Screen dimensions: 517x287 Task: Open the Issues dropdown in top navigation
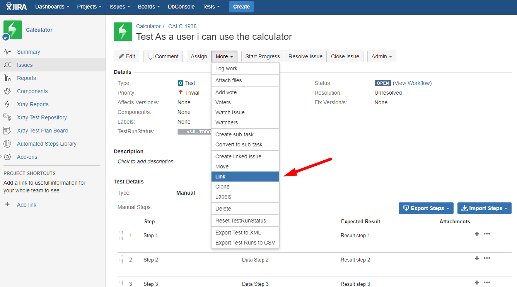(119, 7)
